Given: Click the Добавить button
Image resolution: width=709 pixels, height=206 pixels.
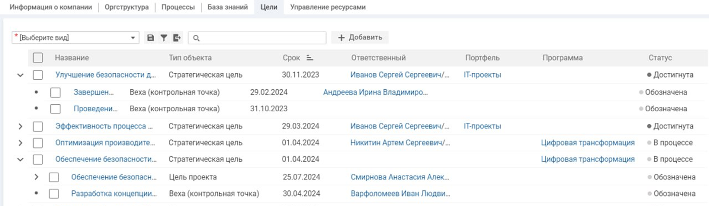Looking at the screenshot, I should 360,38.
